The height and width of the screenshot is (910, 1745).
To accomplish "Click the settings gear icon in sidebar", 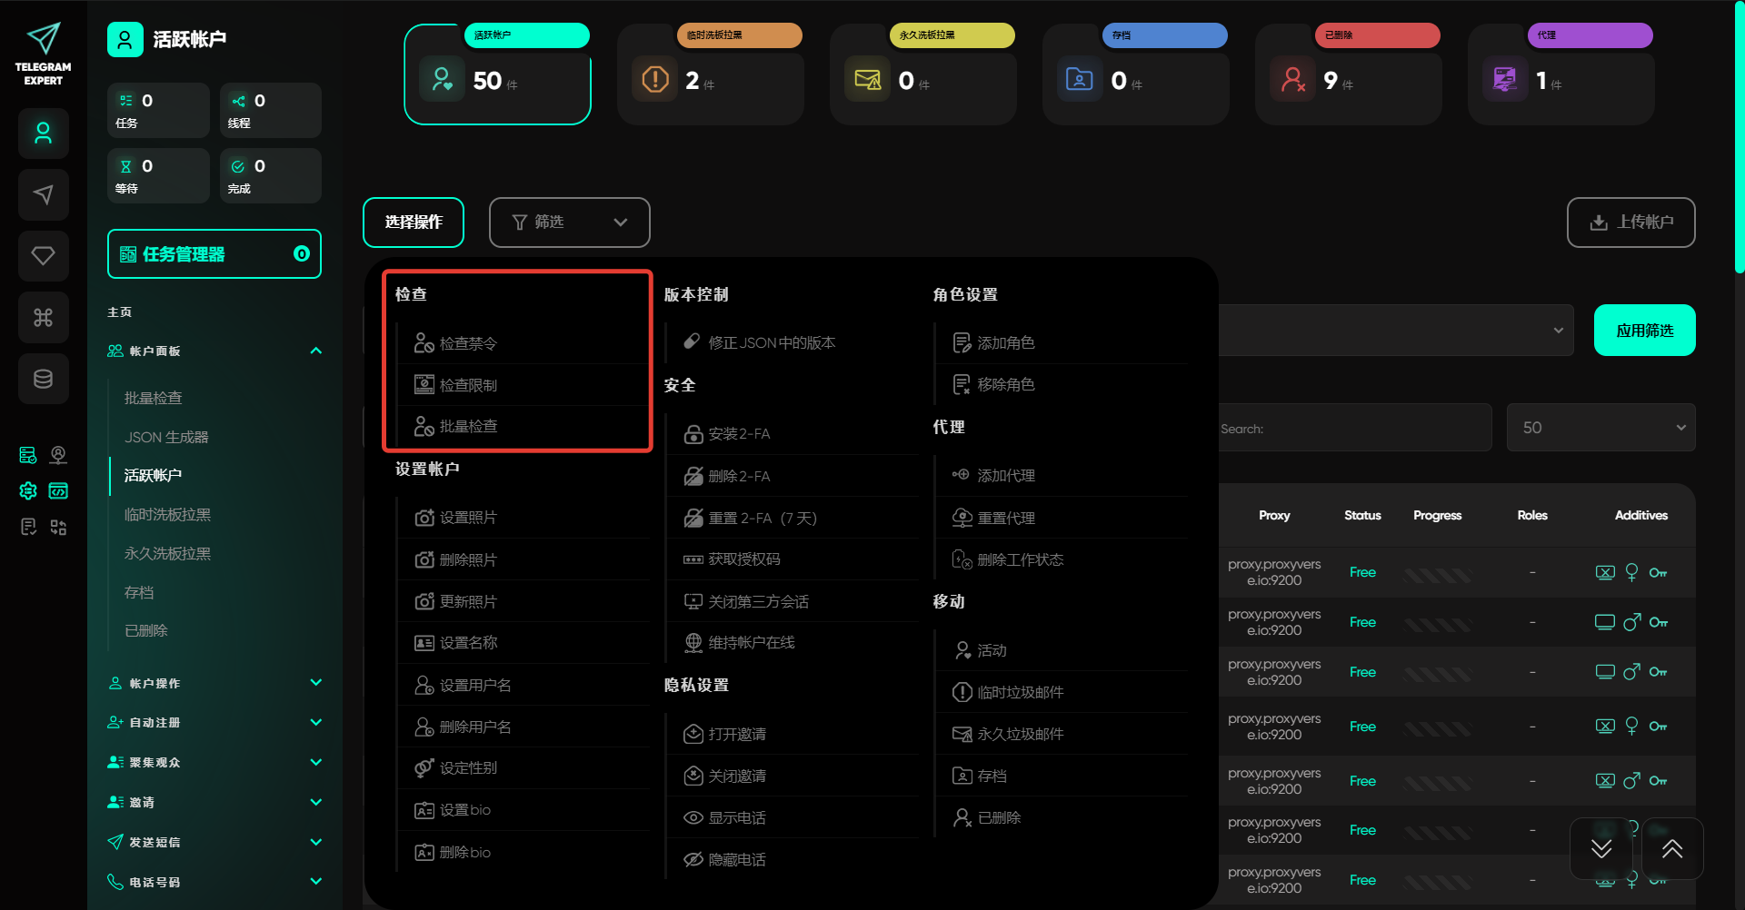I will tap(28, 490).
